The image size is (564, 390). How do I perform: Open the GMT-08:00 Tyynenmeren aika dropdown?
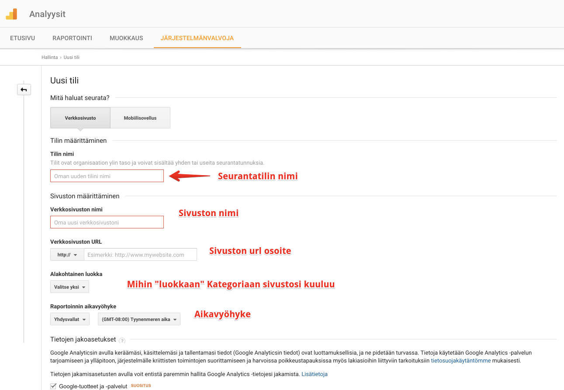(139, 319)
